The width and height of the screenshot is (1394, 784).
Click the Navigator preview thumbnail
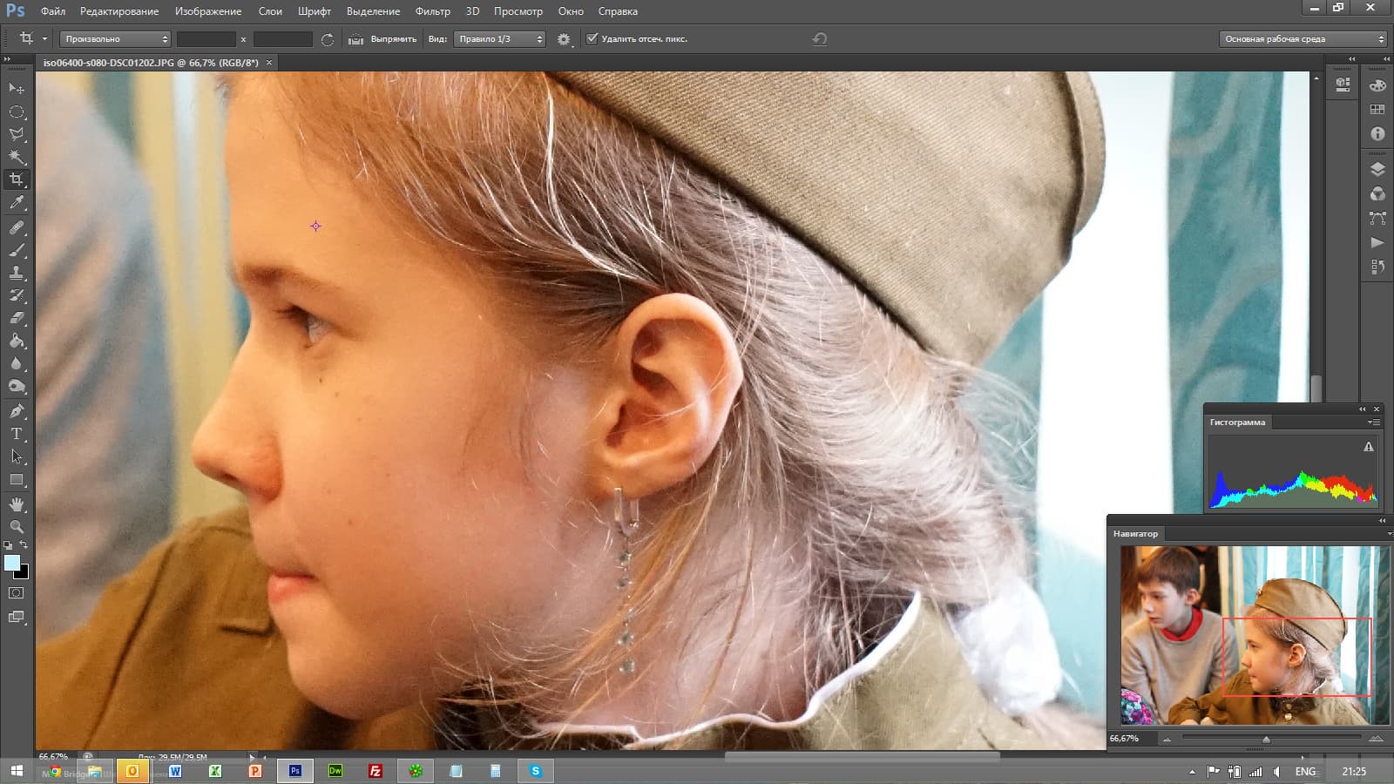(1255, 636)
